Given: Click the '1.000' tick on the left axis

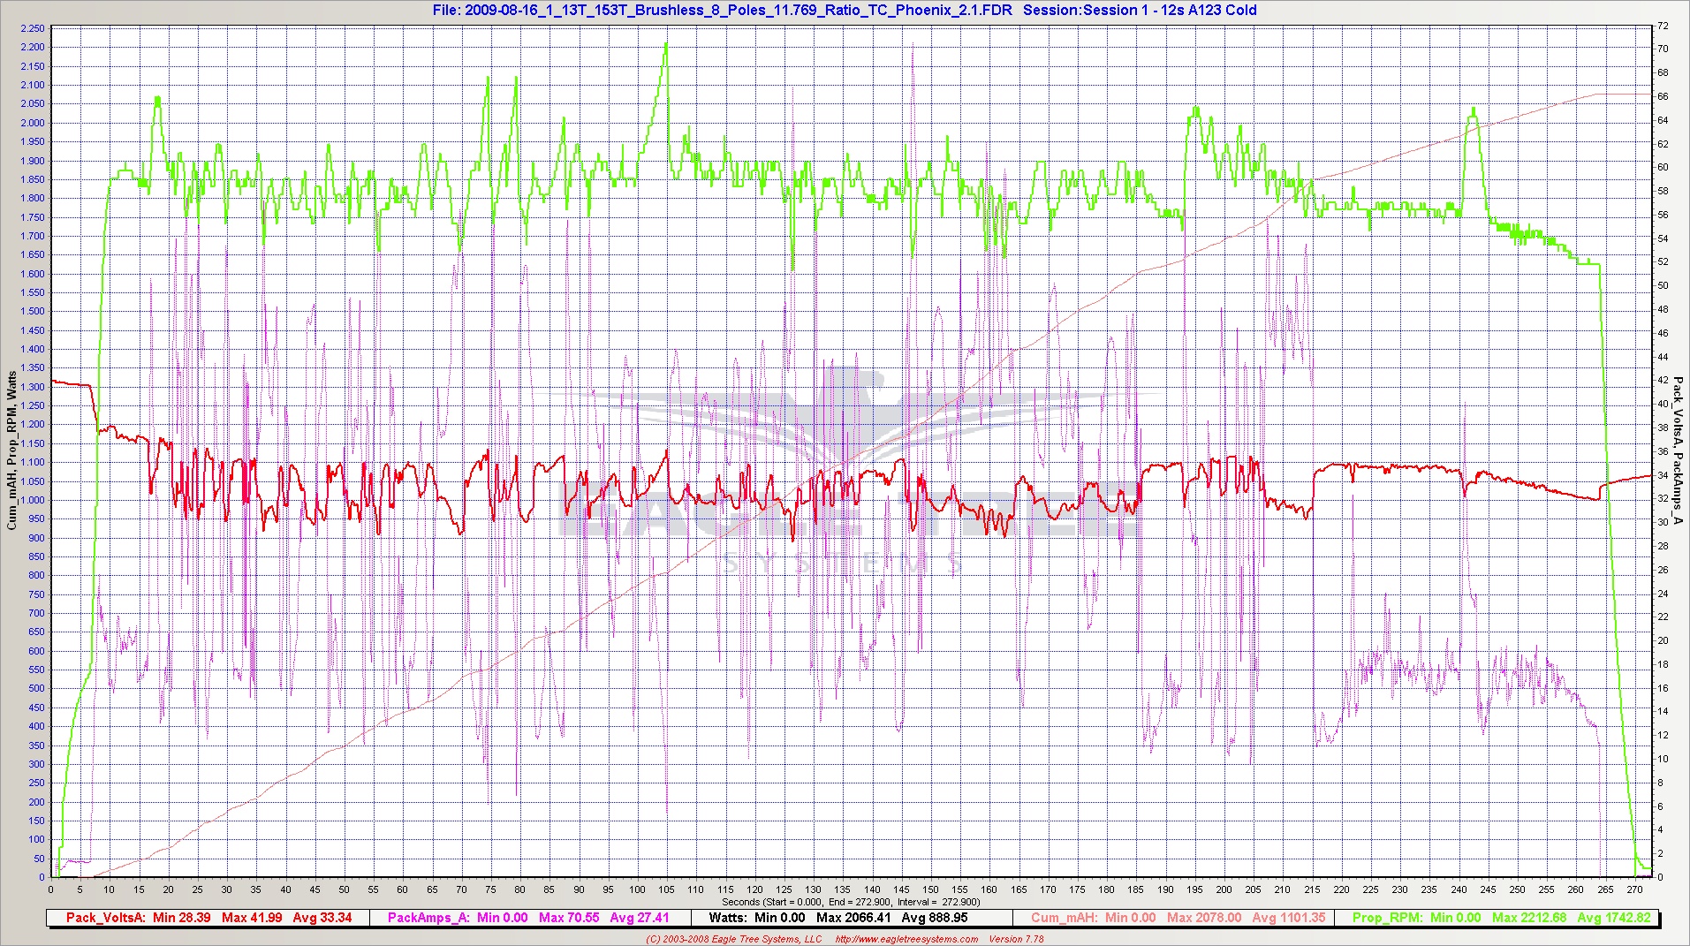Looking at the screenshot, I should coord(33,500).
